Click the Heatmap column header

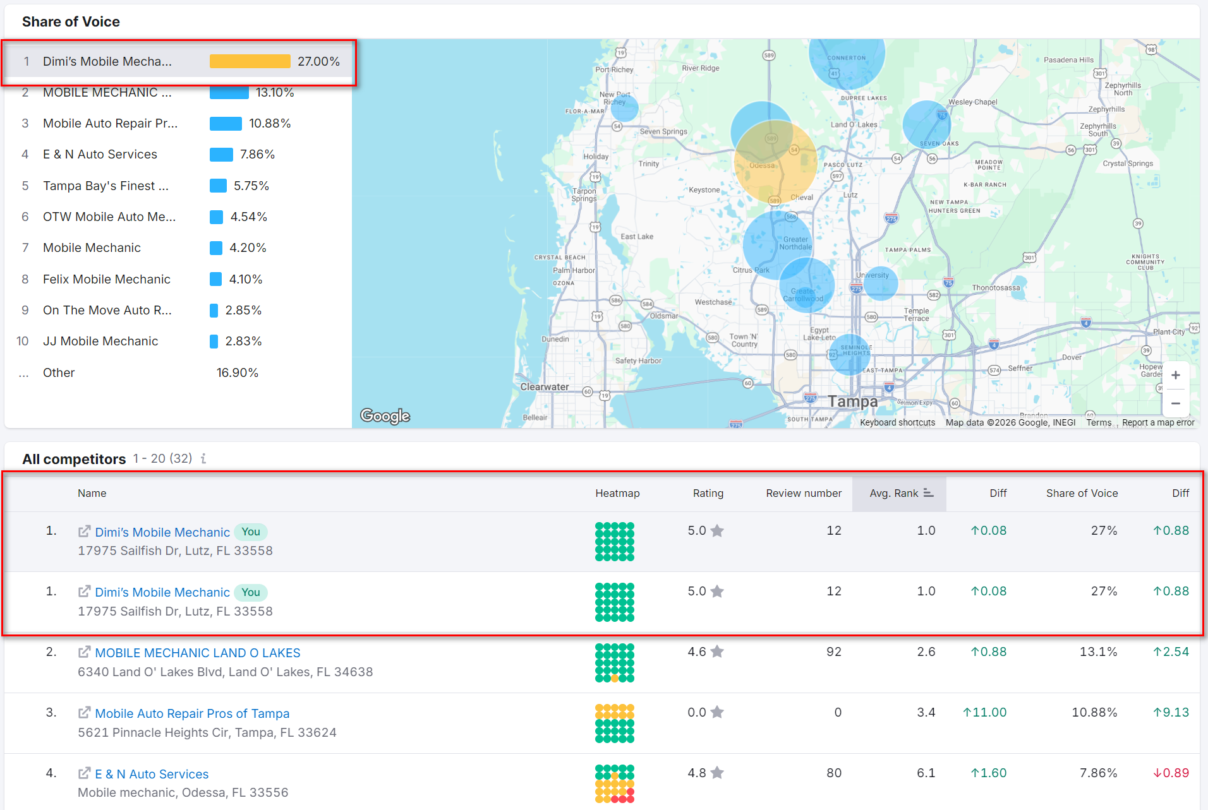(x=617, y=493)
